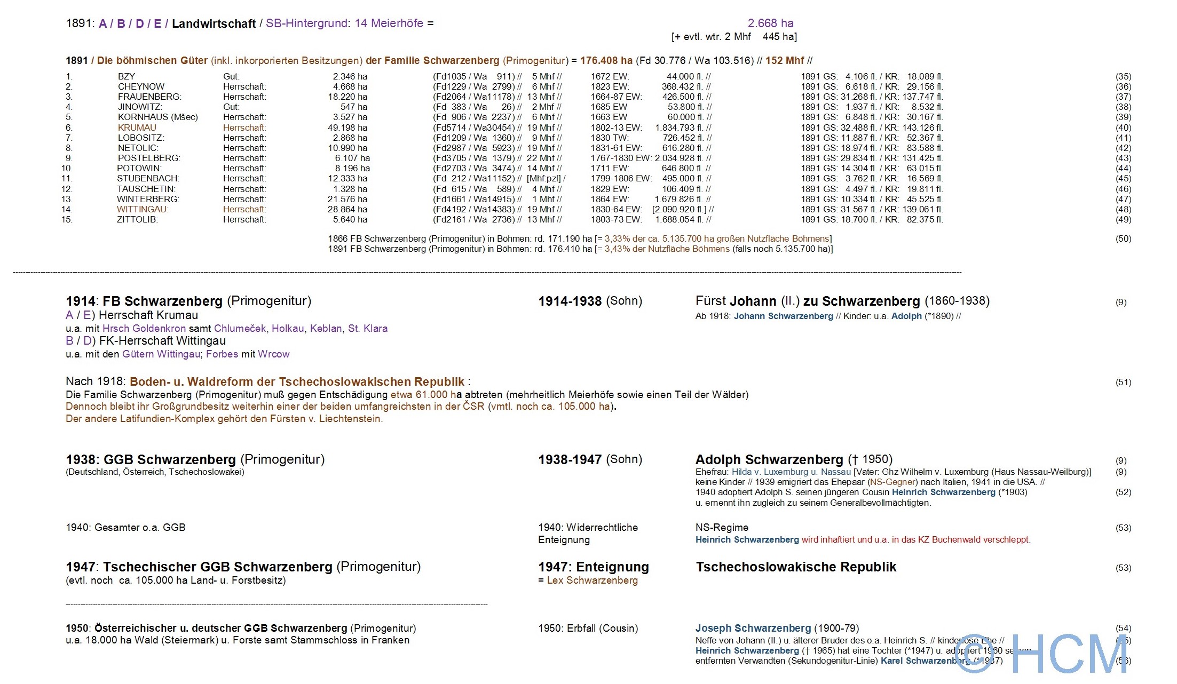Click the 'Fürst Johann (II.) zu Schwarzenberg' heading
The height and width of the screenshot is (684, 1177).
tap(807, 301)
